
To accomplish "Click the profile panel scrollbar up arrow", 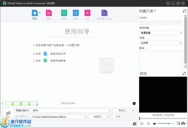I will click(x=185, y=16).
